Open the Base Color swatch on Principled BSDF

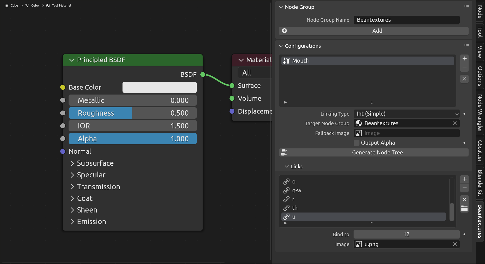tap(159, 87)
